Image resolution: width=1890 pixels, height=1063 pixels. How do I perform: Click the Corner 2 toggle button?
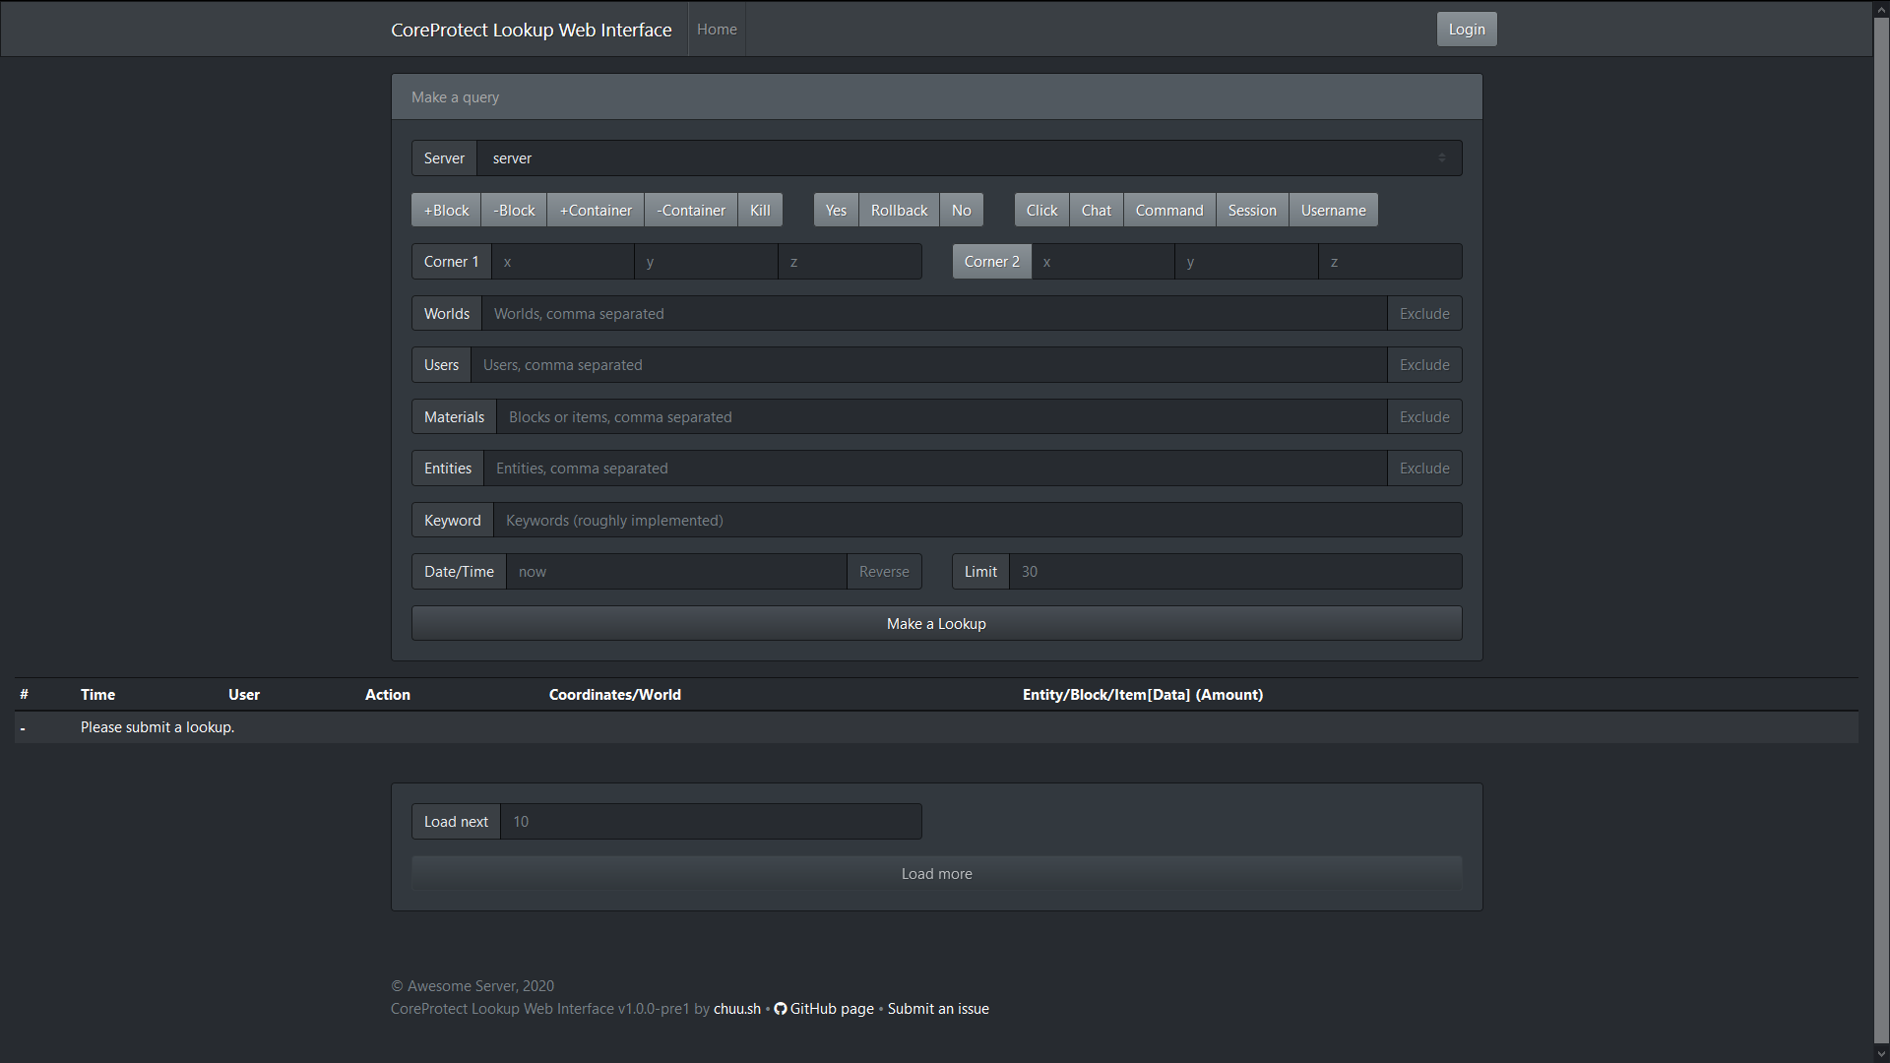click(991, 262)
